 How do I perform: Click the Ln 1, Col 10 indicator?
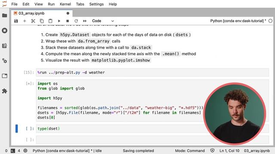[x=229, y=151]
